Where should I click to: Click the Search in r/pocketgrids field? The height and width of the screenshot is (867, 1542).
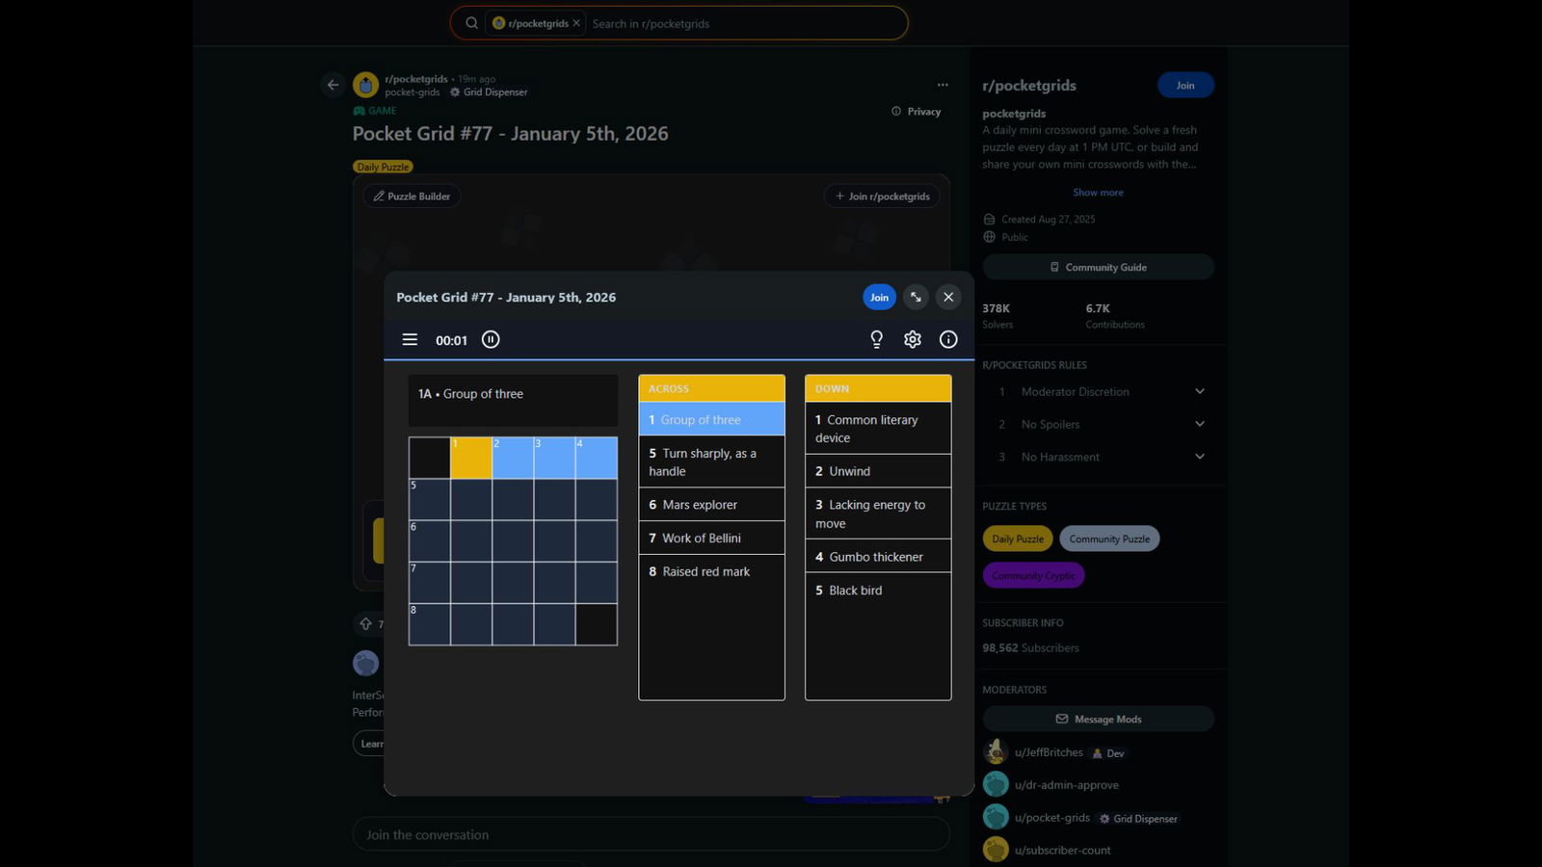point(742,23)
